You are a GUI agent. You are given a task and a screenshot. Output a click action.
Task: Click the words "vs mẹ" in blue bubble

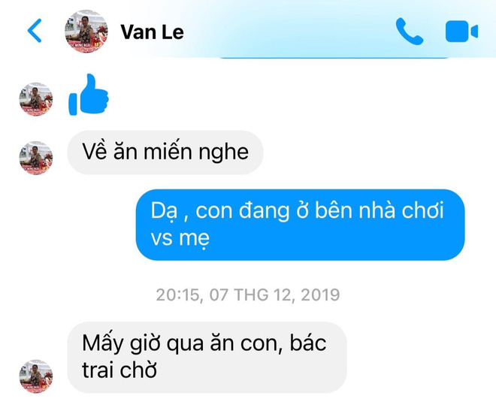[x=180, y=239]
